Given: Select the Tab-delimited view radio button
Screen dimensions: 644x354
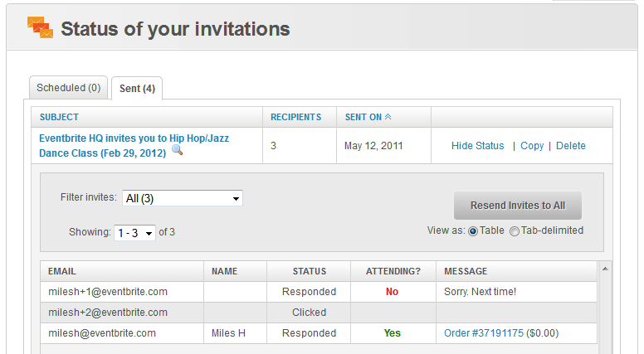Looking at the screenshot, I should tap(515, 231).
